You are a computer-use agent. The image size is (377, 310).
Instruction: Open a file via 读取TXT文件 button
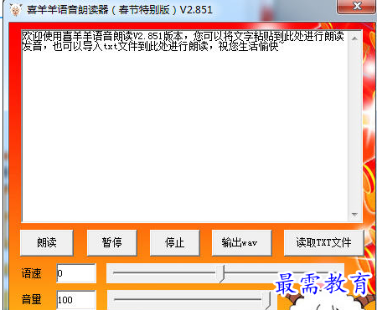[x=324, y=242]
